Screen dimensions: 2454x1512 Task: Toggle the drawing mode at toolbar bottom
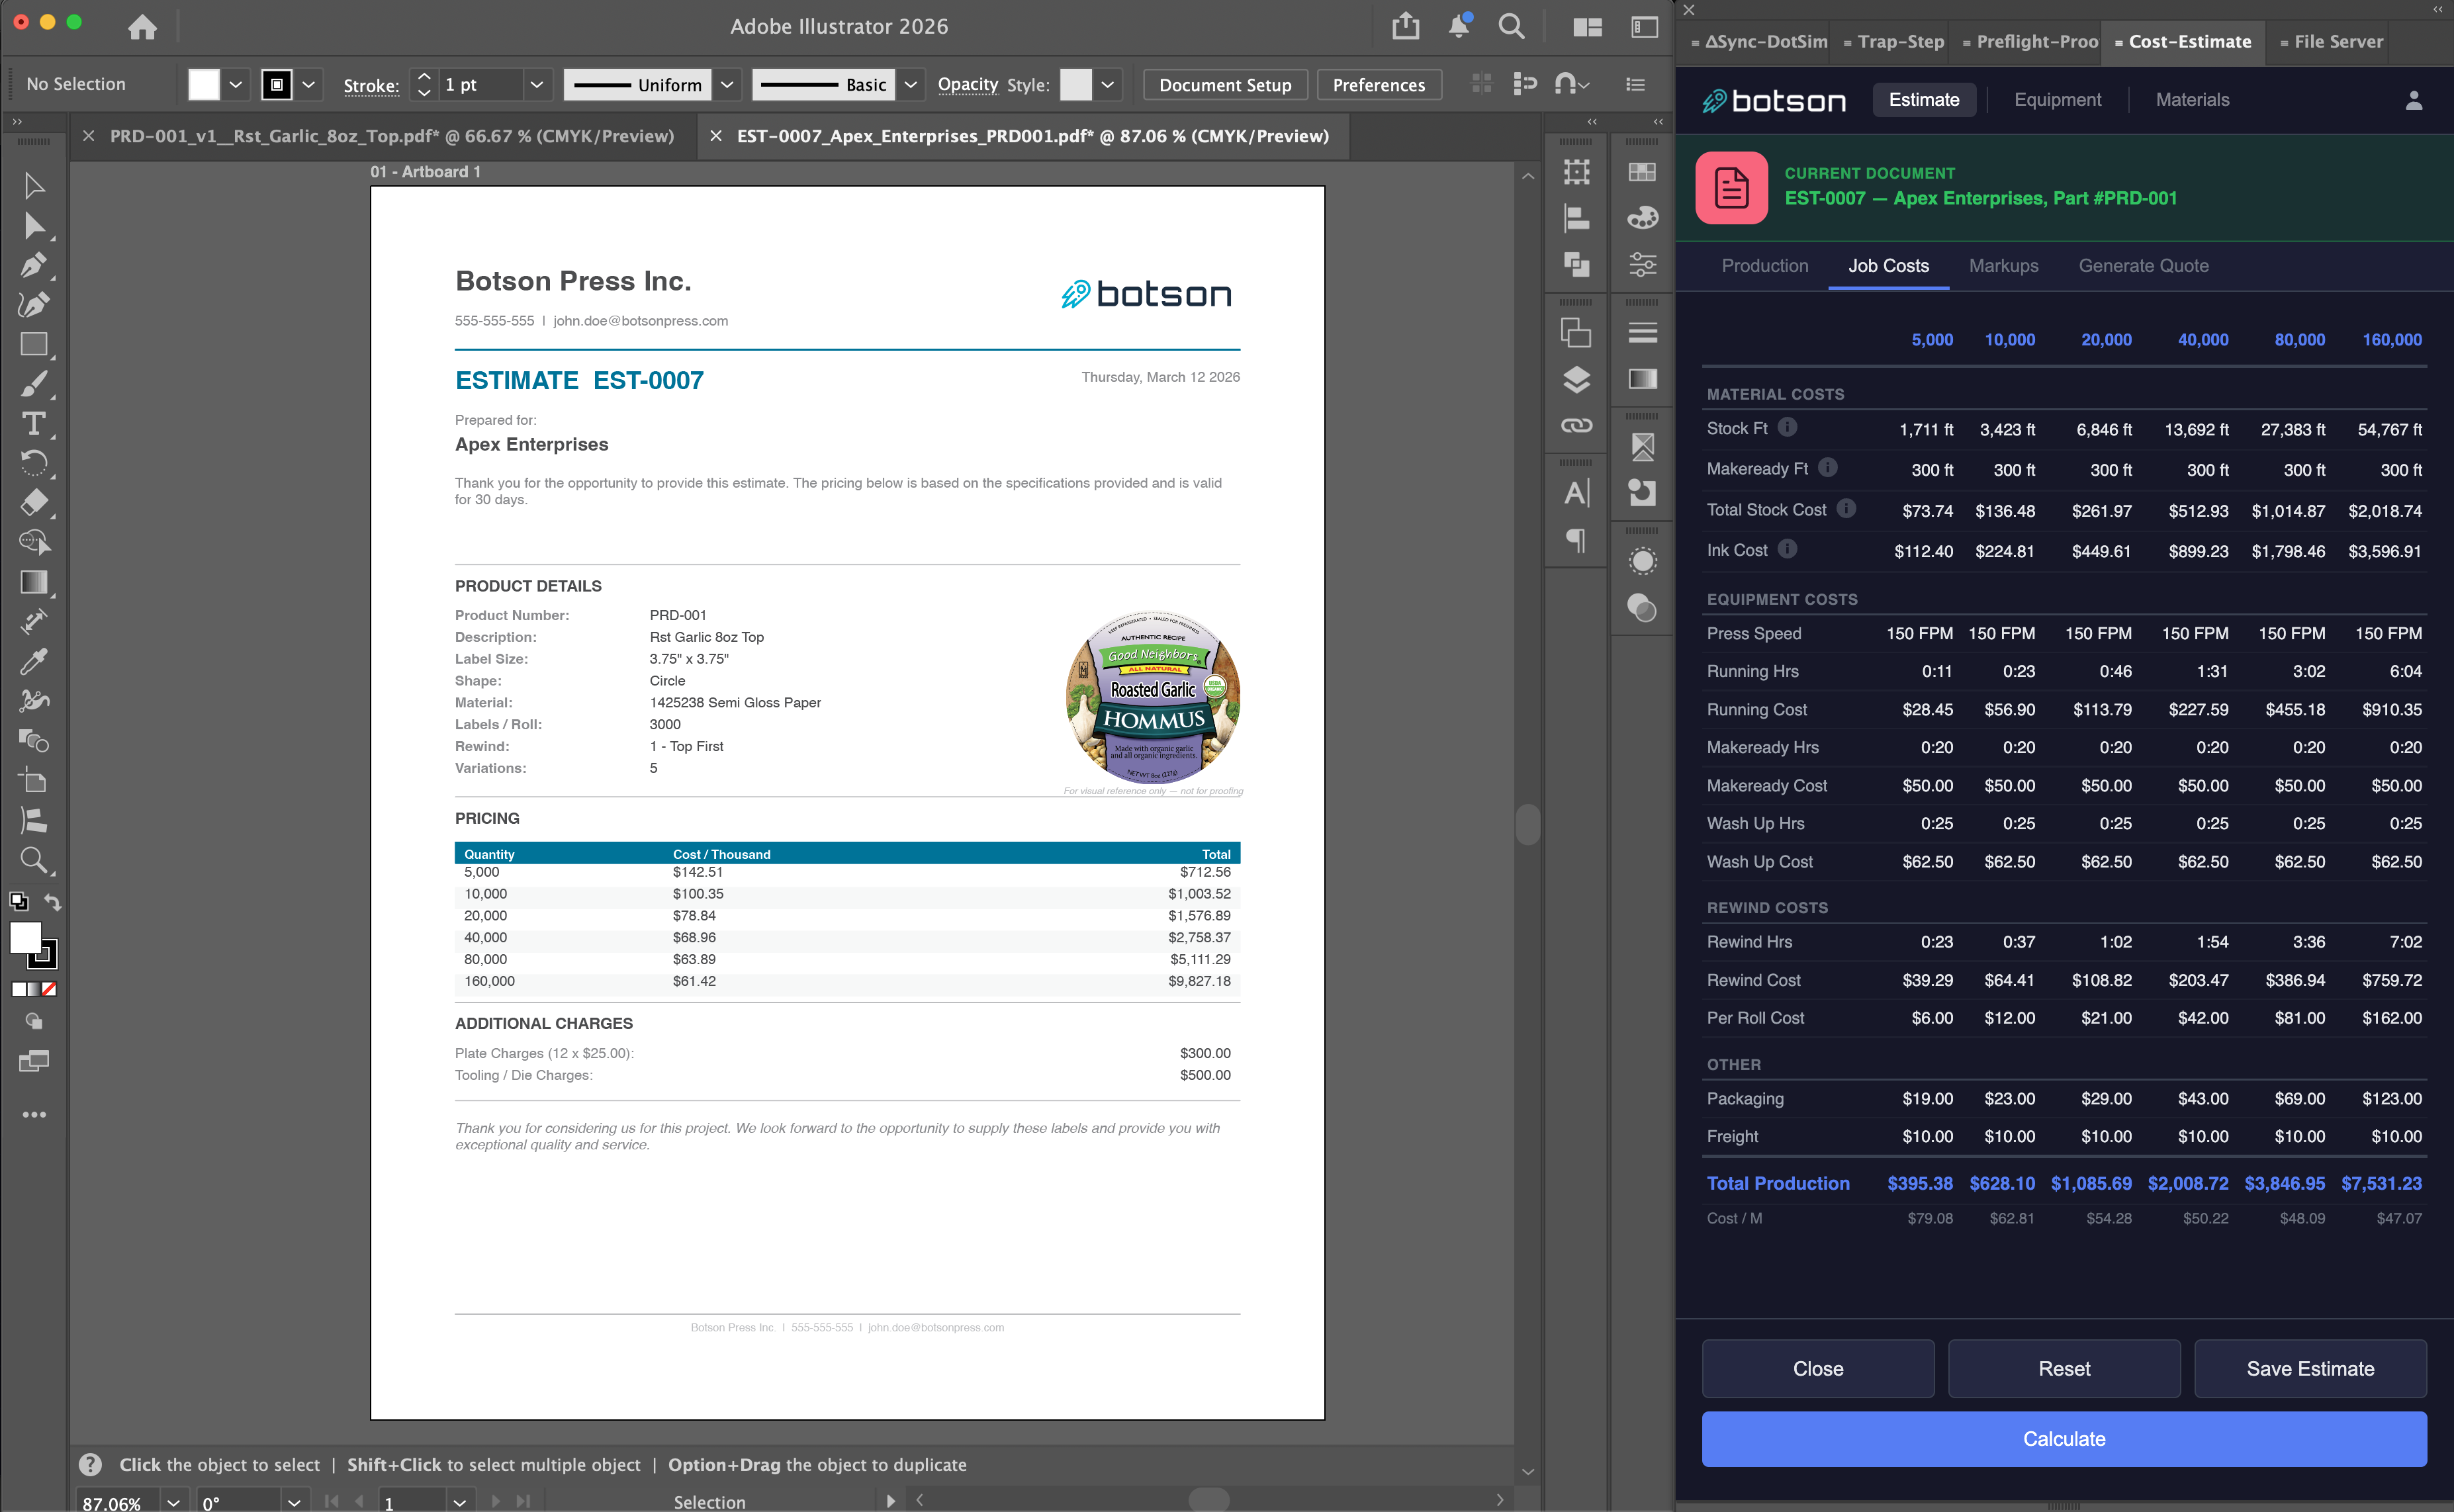click(x=34, y=1021)
